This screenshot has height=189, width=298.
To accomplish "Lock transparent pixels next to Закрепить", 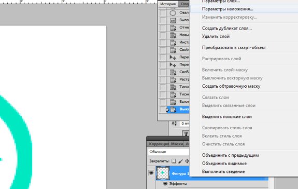I will pos(174,161).
